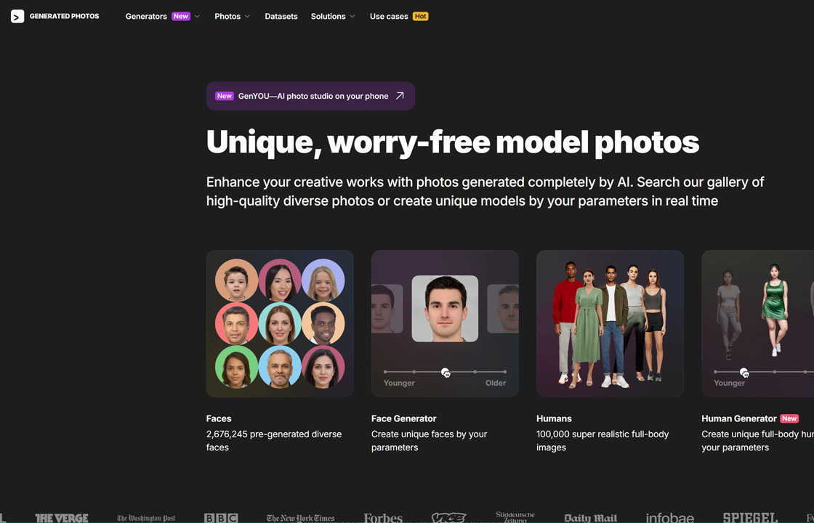The image size is (814, 523).
Task: Click '100,000 super realistic full-body images' text
Action: (603, 440)
